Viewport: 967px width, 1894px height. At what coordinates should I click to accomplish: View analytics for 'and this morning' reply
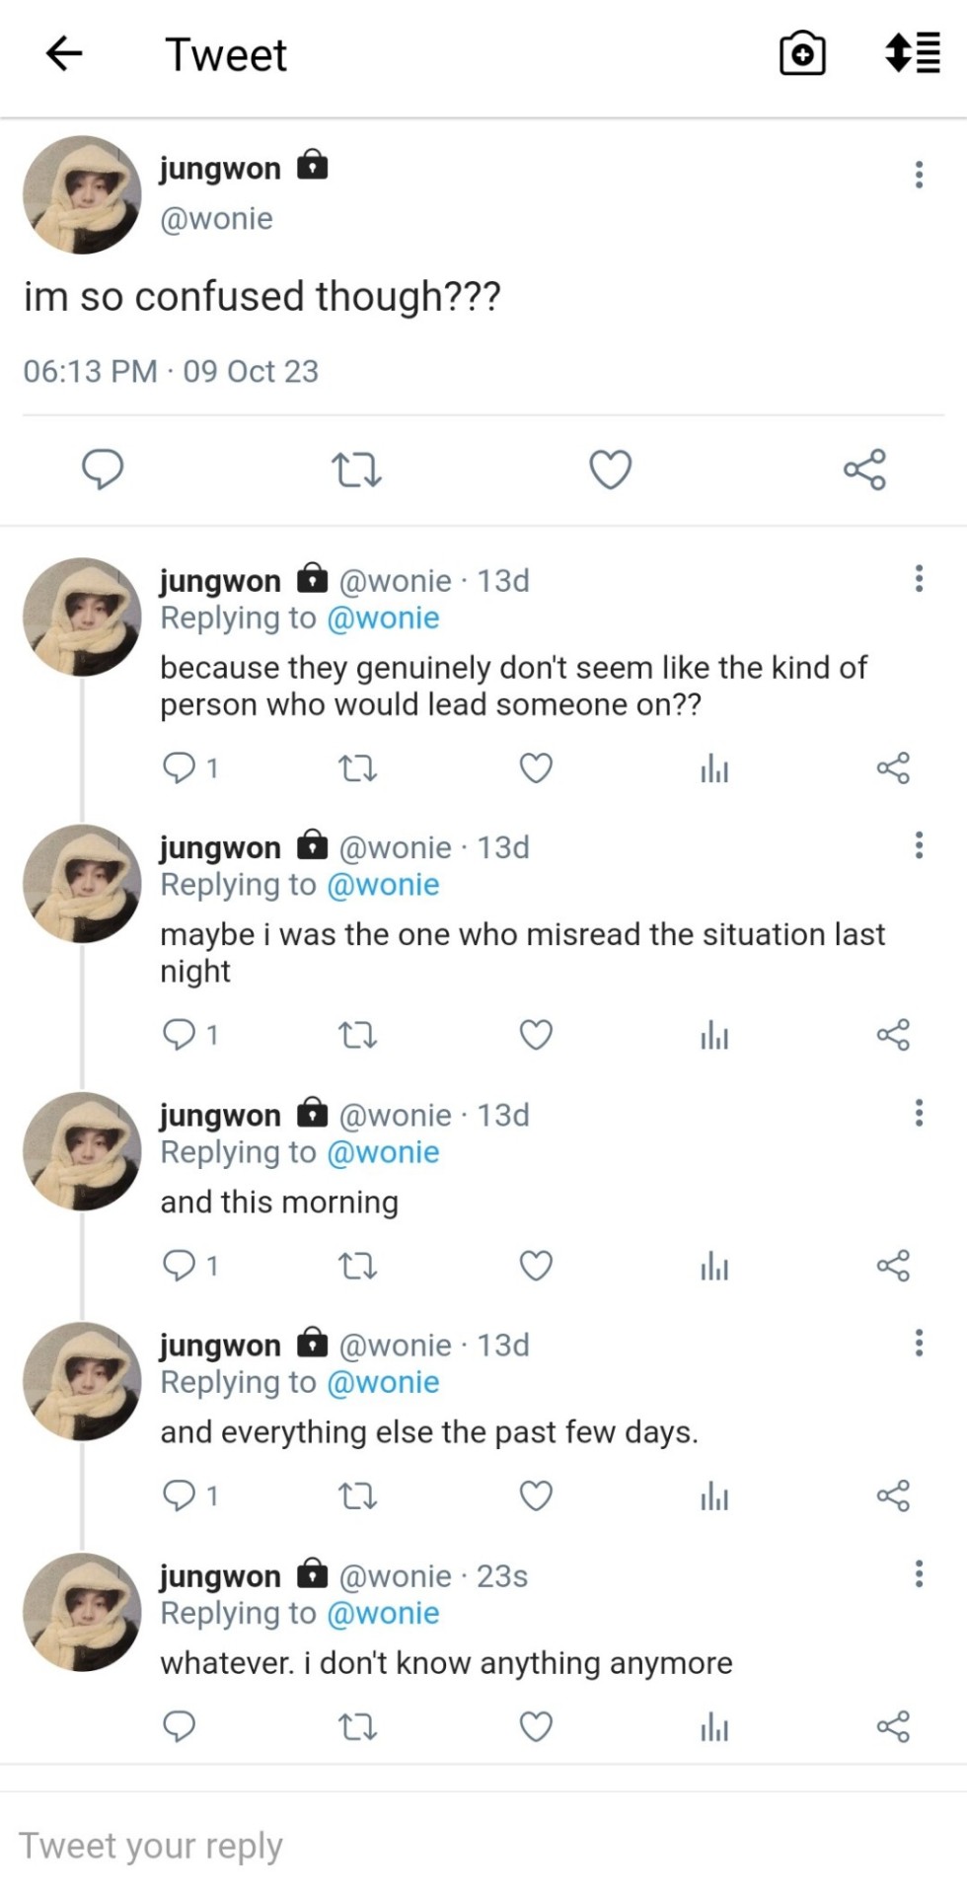coord(714,1266)
